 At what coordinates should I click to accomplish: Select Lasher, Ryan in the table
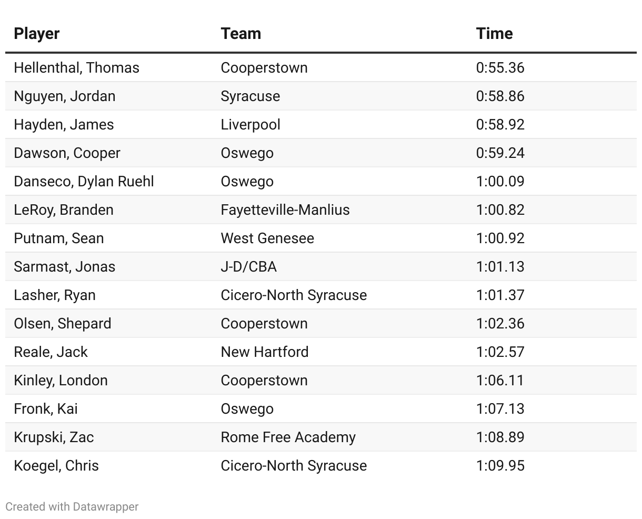55,295
